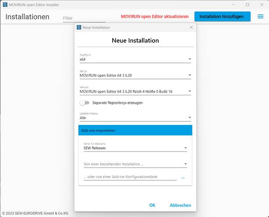
Task: Open the hamburger menu icon
Action: tap(261, 17)
